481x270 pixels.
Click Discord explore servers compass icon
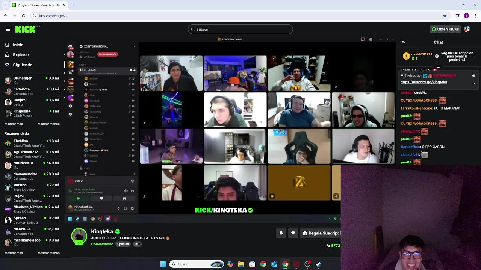click(70, 114)
